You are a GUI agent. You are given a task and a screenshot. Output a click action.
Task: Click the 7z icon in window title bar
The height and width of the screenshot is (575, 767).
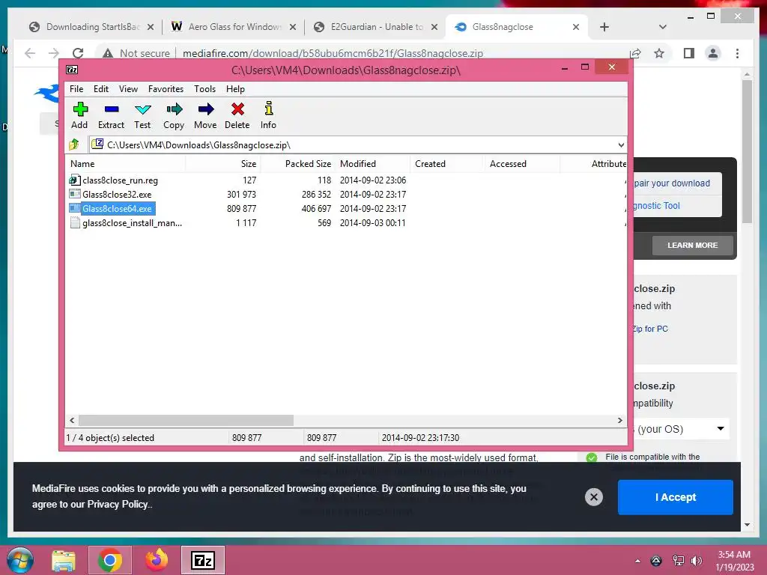click(72, 70)
